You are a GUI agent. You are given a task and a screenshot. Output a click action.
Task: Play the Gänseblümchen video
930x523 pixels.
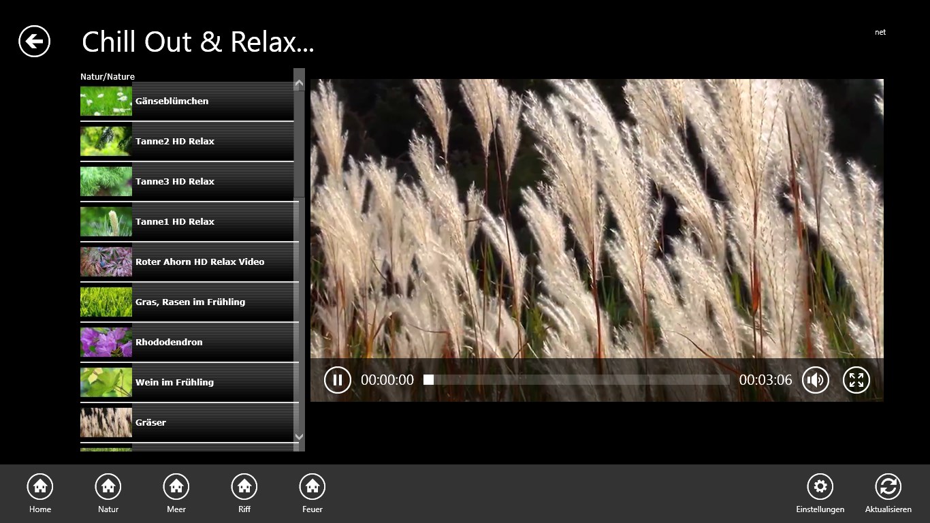(x=187, y=101)
